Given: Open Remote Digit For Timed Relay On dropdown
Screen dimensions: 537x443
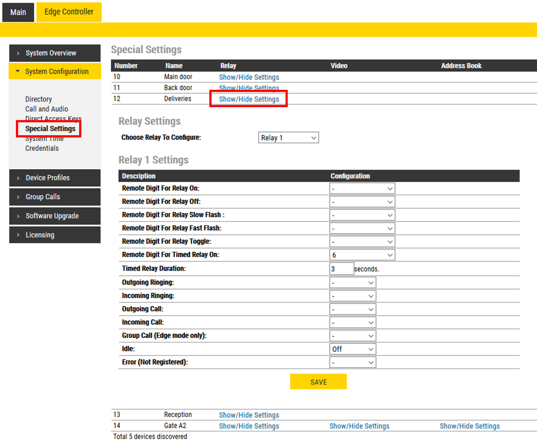Looking at the screenshot, I should (362, 255).
